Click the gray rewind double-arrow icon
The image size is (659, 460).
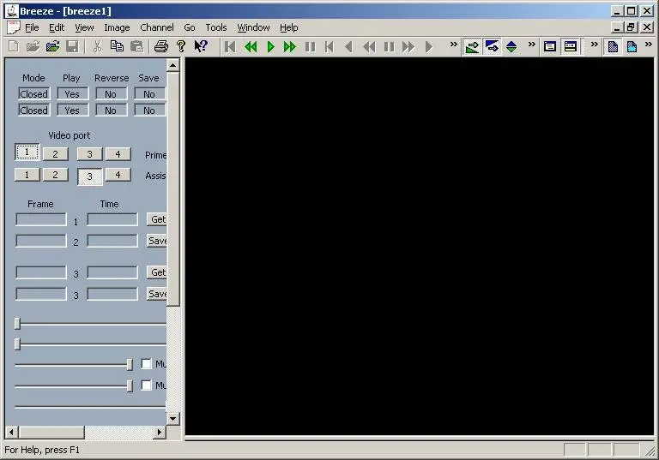369,46
